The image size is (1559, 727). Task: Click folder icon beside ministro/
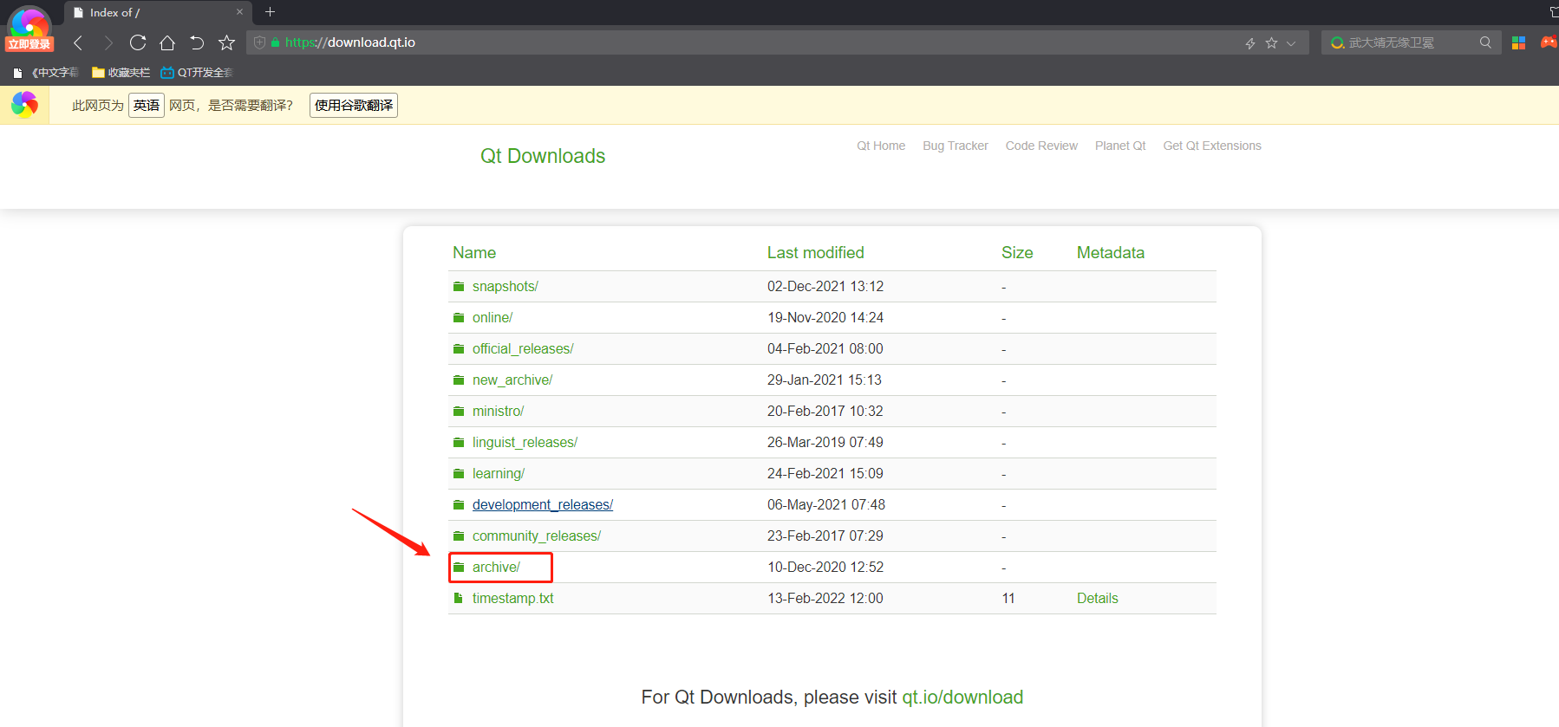tap(459, 412)
